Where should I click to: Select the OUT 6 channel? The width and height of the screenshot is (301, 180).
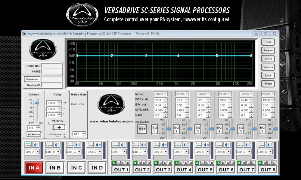click(226, 170)
